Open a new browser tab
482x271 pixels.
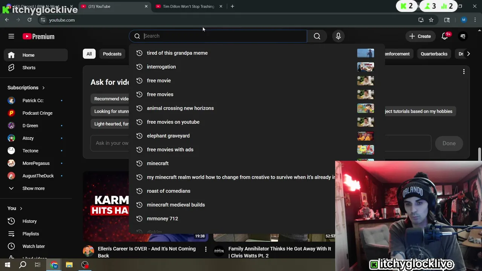click(232, 6)
